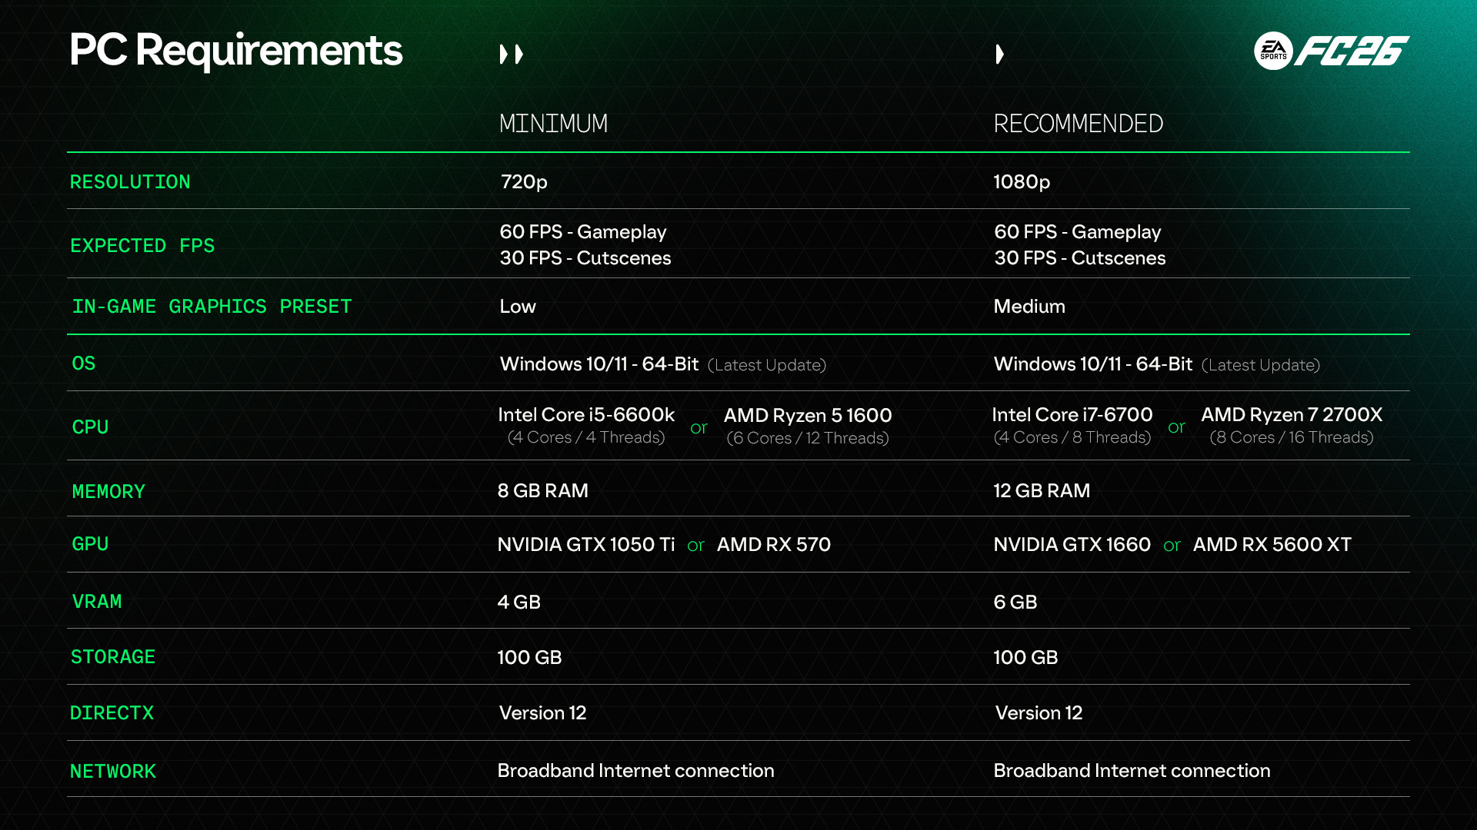Click the AMD Ryzen 7 2700X text
The image size is (1477, 830).
[1292, 415]
